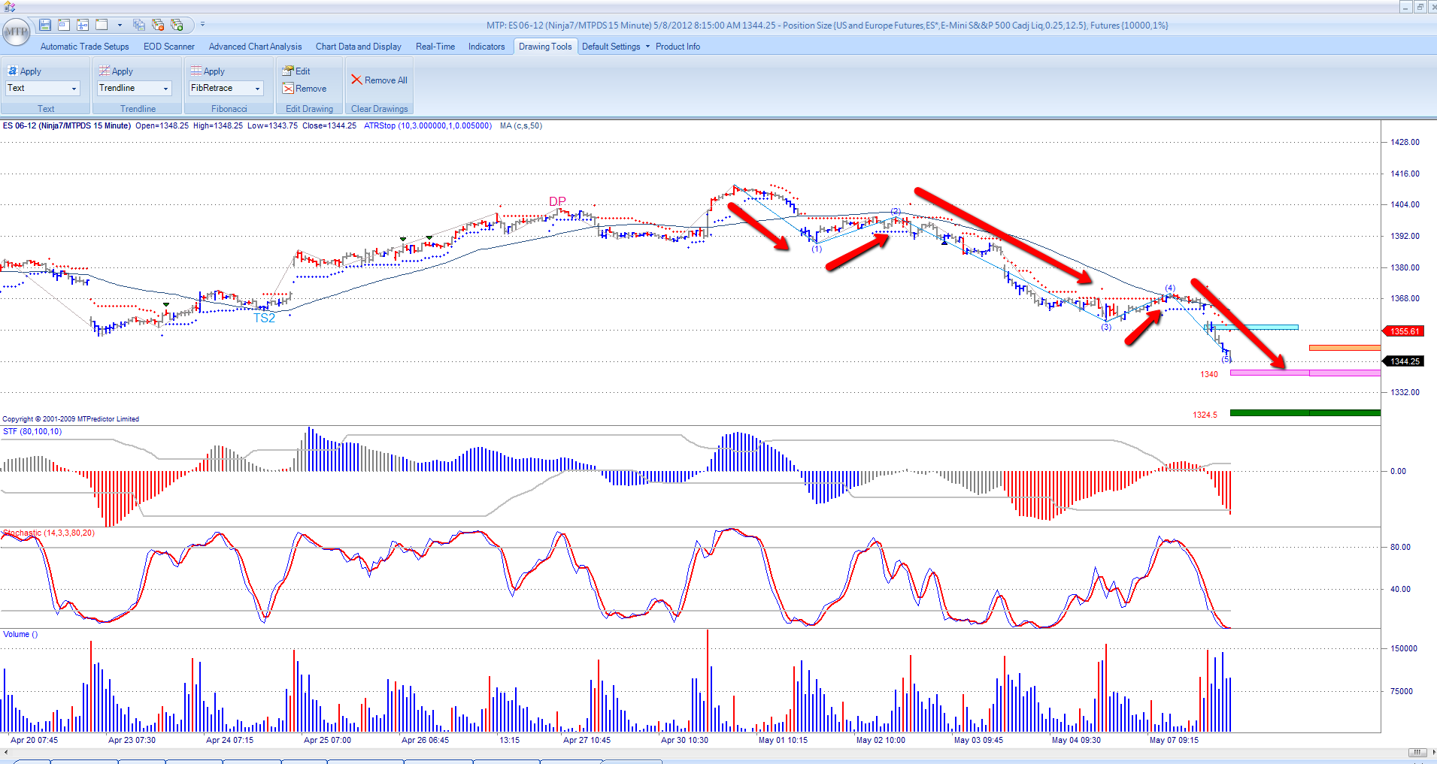Click the wave (1) label on the chart
Viewport: 1437px width, 764px height.
click(x=817, y=249)
